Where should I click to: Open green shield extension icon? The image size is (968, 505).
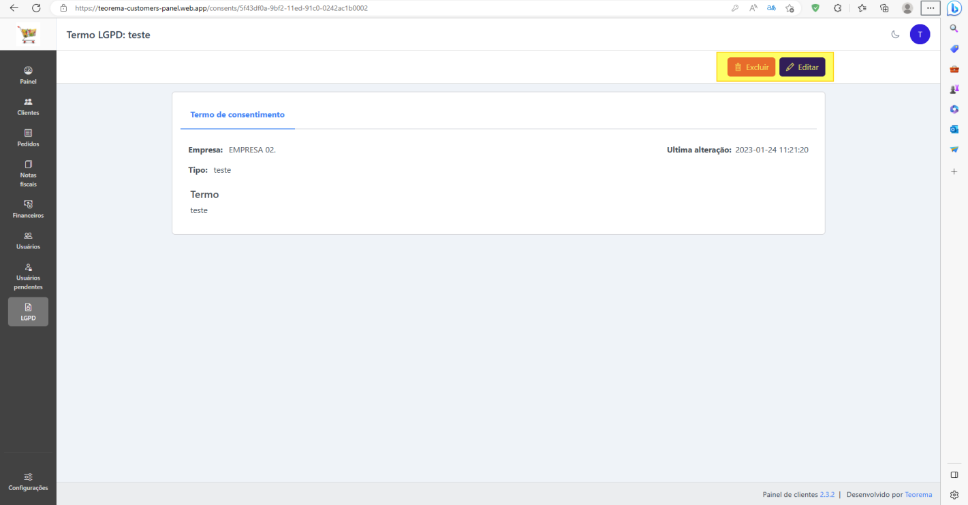pos(815,8)
